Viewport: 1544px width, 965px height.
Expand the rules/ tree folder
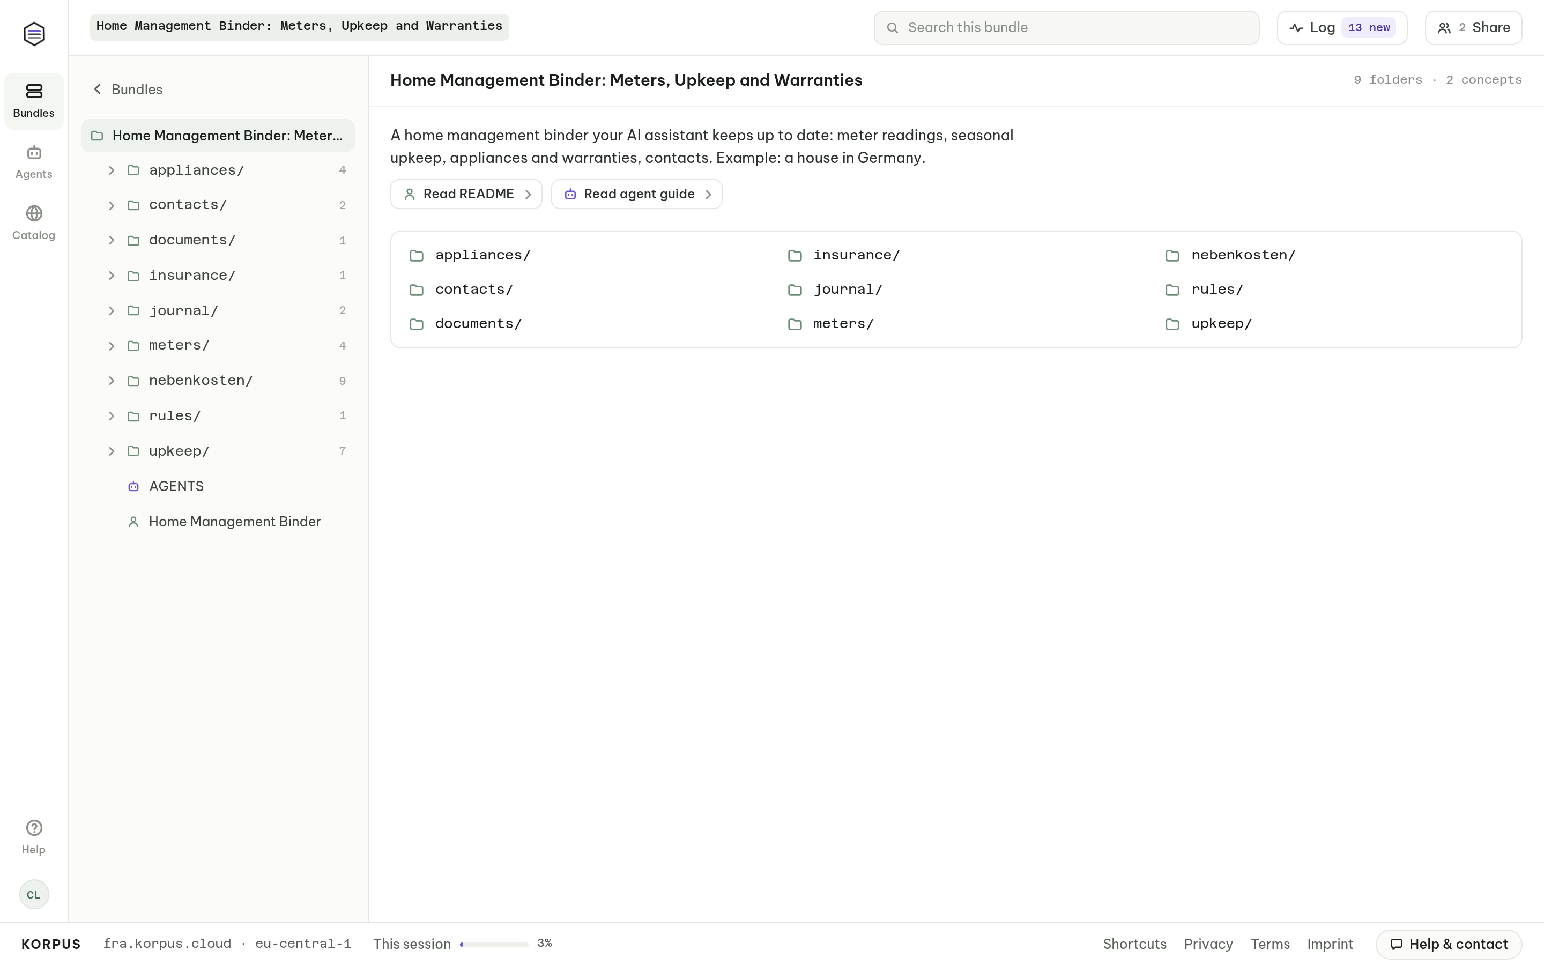tap(112, 416)
